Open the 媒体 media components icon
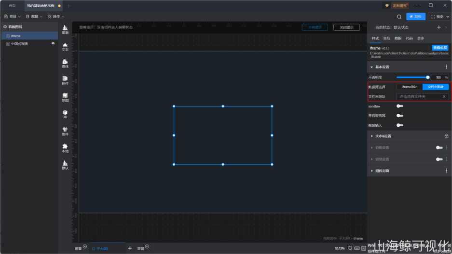452x254 pixels. [x=65, y=63]
